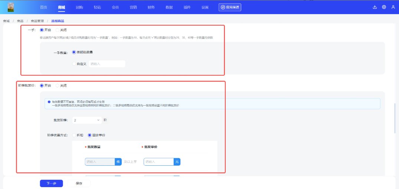Screen dimensions: 399x189
Task: Select 关闭 radio for 一手 option
Action: pyautogui.click(x=57, y=30)
